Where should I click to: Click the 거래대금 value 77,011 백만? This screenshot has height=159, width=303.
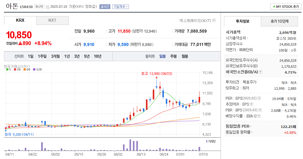200,44
